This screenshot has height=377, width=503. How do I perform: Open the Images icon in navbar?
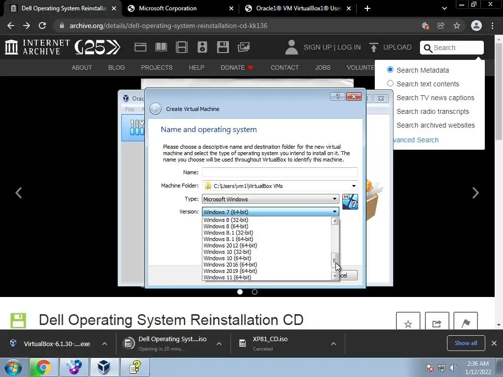[244, 47]
